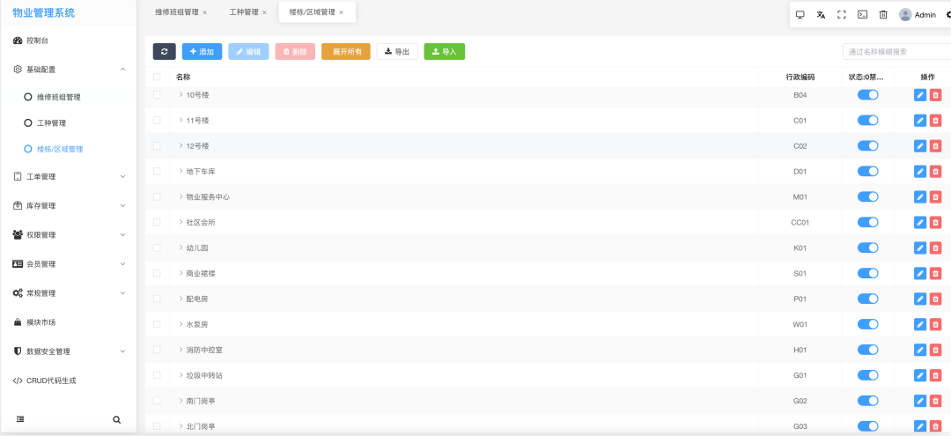Open CRUD代码生成 in the sidebar

[69, 381]
